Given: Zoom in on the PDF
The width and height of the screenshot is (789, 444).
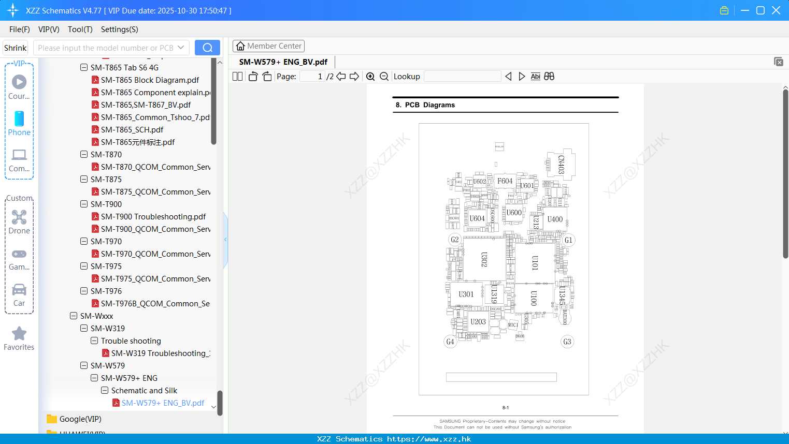Looking at the screenshot, I should point(370,76).
